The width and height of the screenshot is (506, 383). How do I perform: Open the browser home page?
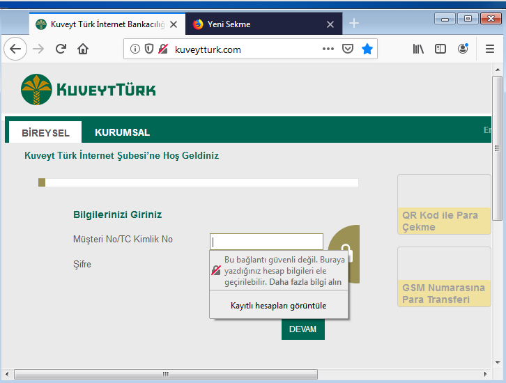coord(83,49)
